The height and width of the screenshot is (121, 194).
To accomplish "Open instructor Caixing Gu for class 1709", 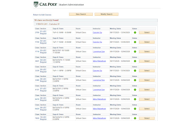I will click(x=97, y=42).
